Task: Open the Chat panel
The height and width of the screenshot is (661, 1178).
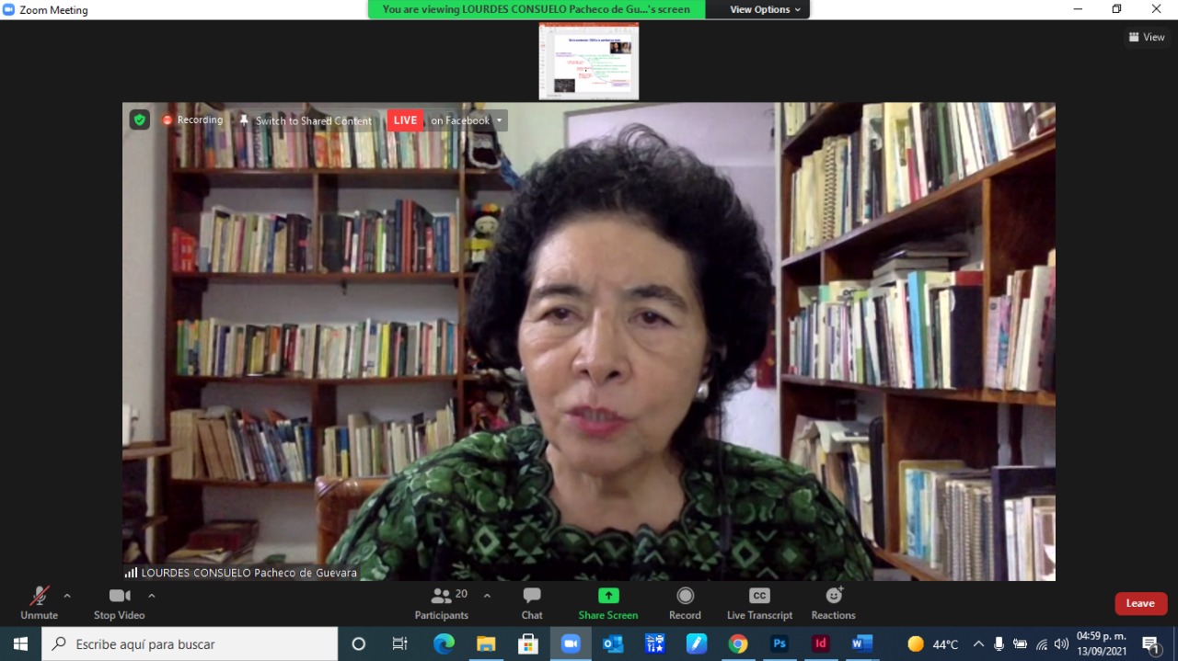Action: point(532,603)
